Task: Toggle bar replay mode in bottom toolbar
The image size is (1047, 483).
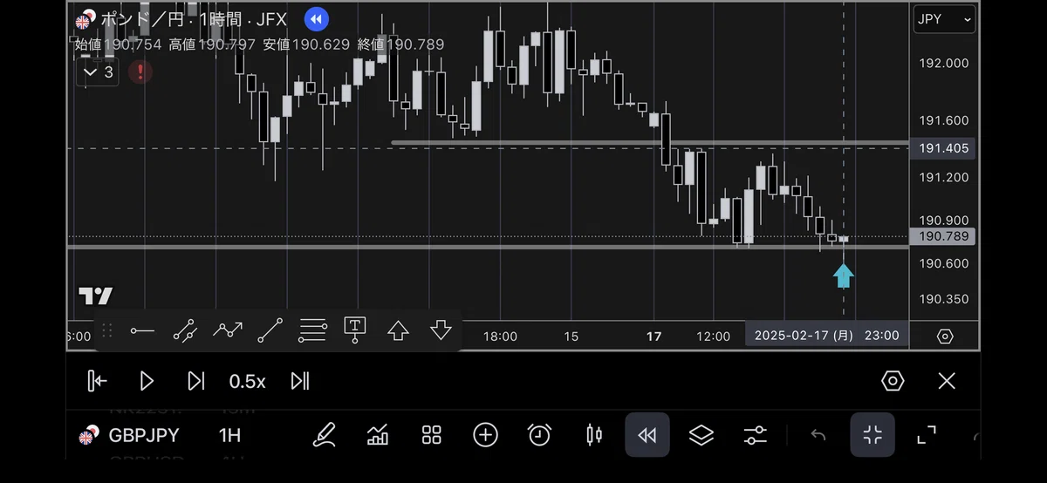Action: 647,435
